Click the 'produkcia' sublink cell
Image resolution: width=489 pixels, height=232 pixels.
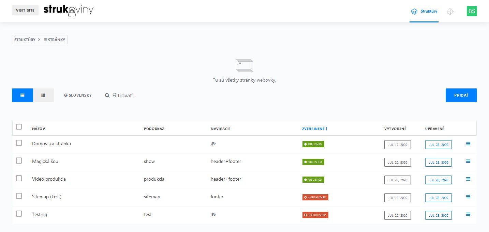point(154,179)
